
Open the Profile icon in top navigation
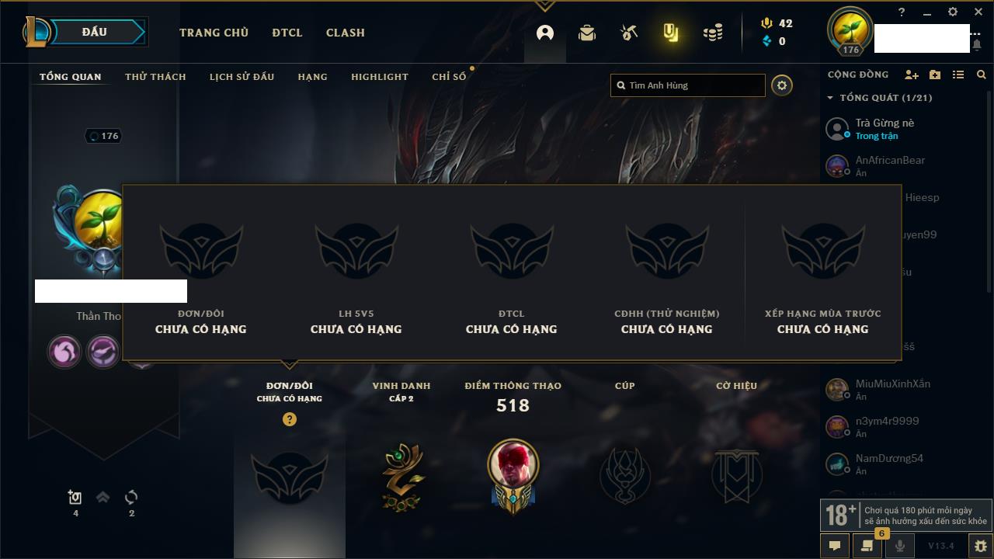click(545, 33)
